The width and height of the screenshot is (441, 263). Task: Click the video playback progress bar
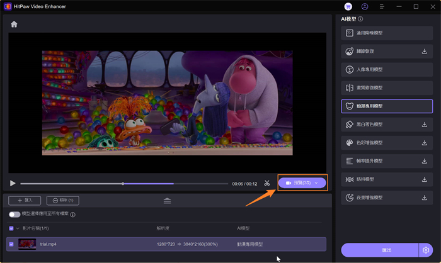pos(126,184)
